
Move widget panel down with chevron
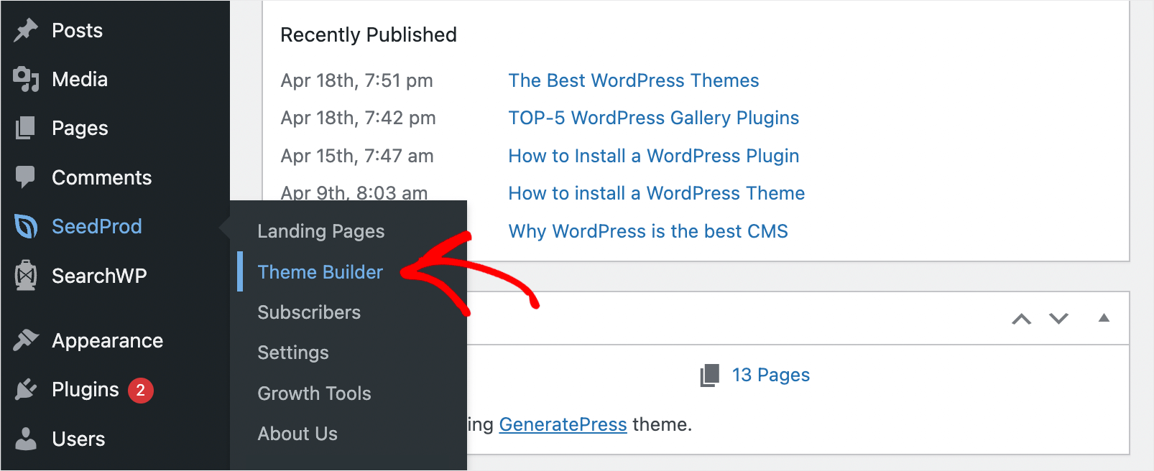tap(1058, 318)
